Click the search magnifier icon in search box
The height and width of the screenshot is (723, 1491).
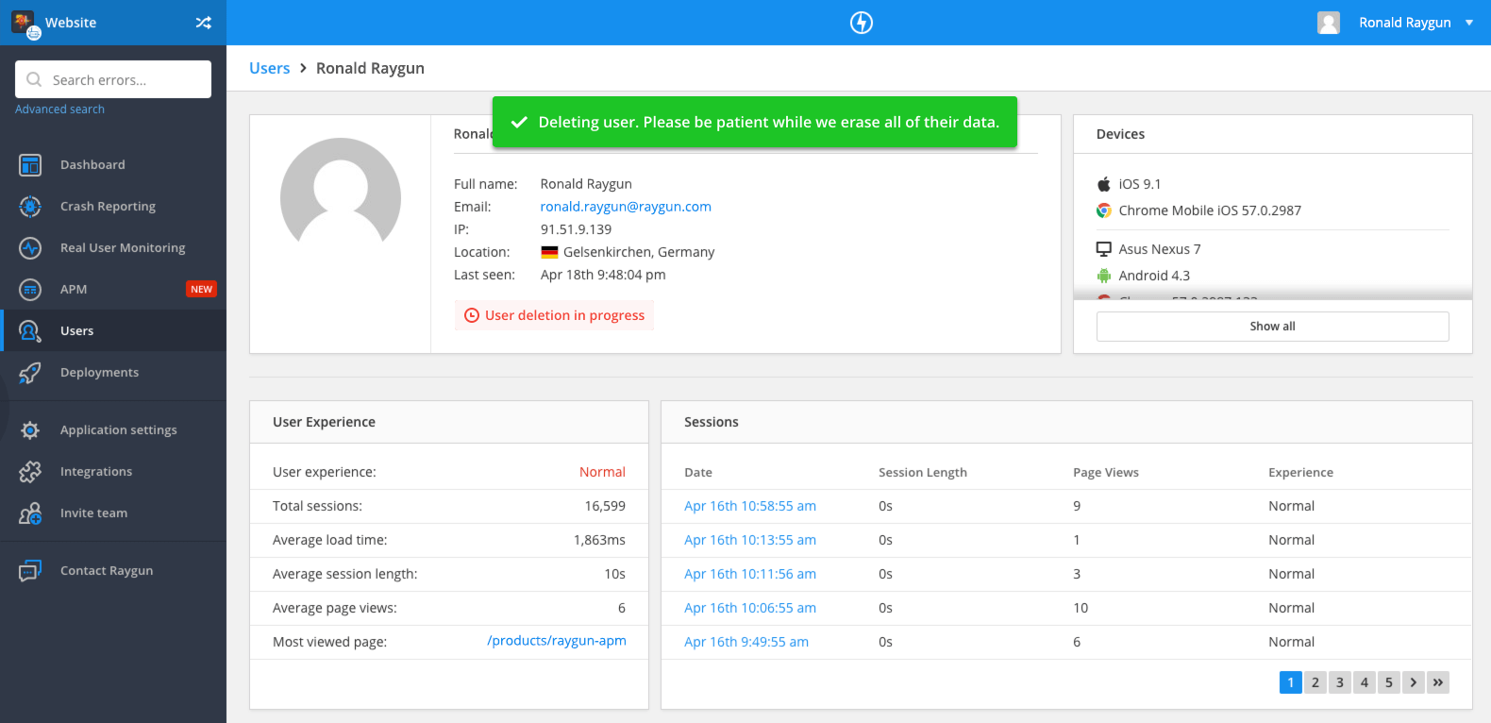(x=34, y=80)
